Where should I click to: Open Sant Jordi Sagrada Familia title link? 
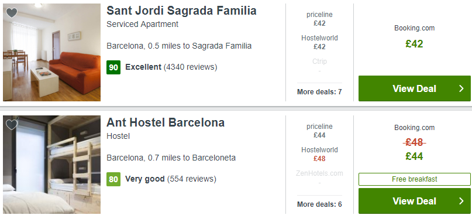(x=181, y=11)
